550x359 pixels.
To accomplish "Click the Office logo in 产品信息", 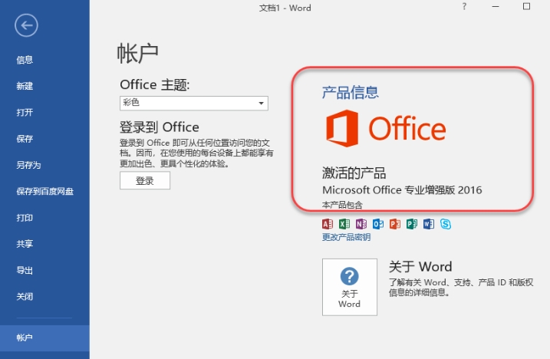I will (384, 128).
